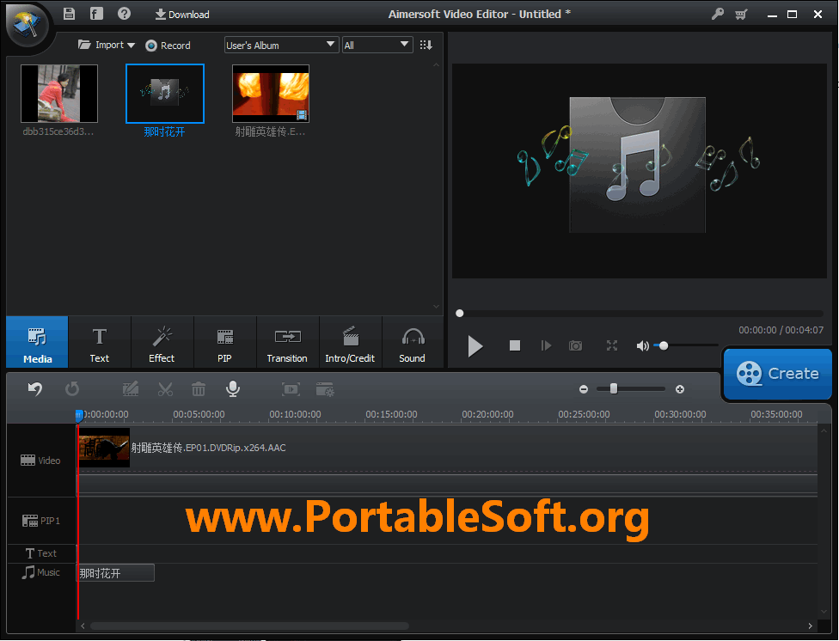Screen dimensions: 839x641
Task: Open the Aimersoft application logo menu
Action: pyautogui.click(x=27, y=25)
